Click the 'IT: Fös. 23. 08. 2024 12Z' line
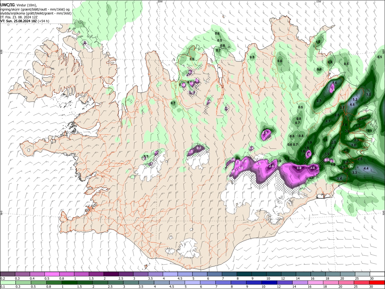The width and height of the screenshot is (385, 289). 19,17
